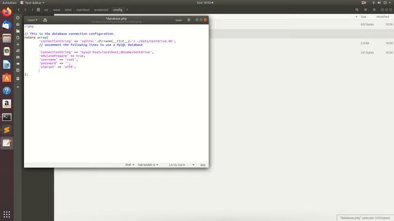Image resolution: width=394 pixels, height=221 pixels.
Task: Go back in the Files window
Action: tap(18, 10)
